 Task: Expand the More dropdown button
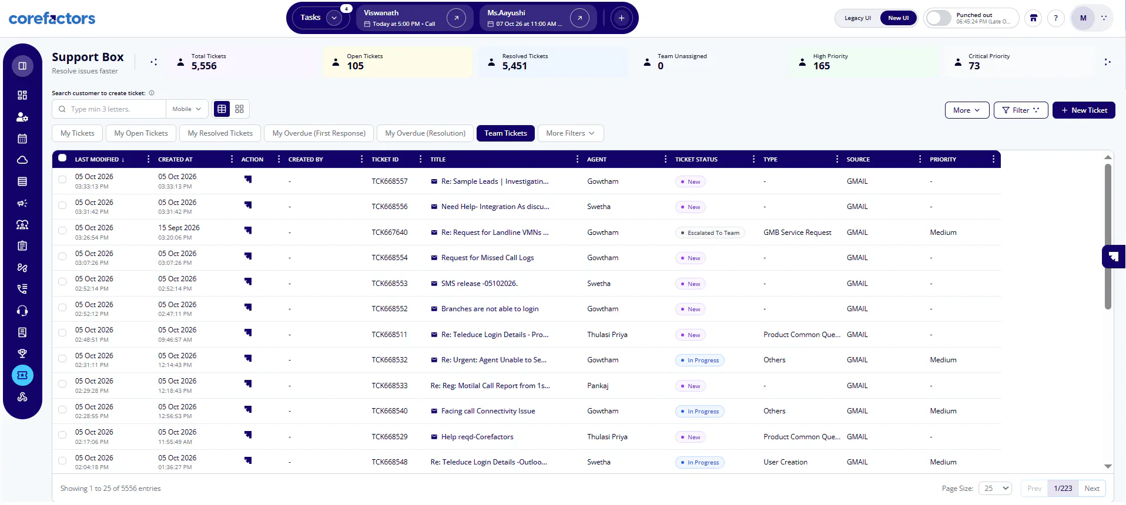point(967,110)
